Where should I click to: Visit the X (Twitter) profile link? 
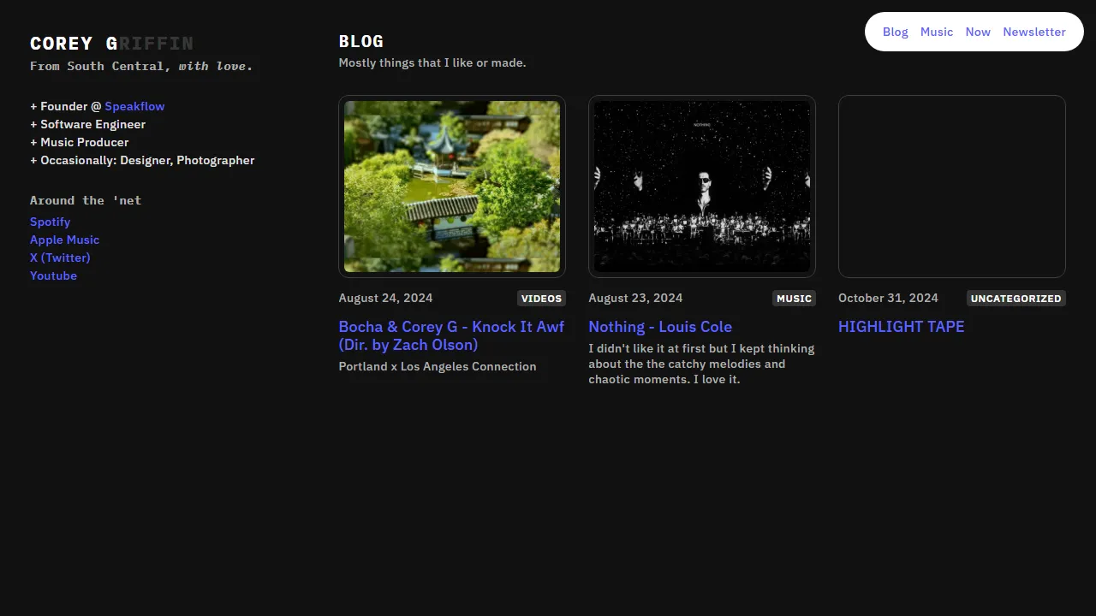click(x=60, y=258)
